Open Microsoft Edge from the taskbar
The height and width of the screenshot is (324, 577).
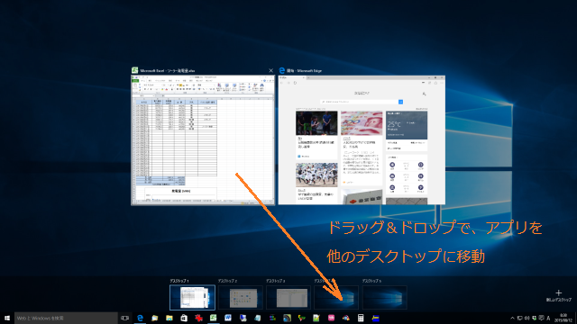pyautogui.click(x=140, y=318)
